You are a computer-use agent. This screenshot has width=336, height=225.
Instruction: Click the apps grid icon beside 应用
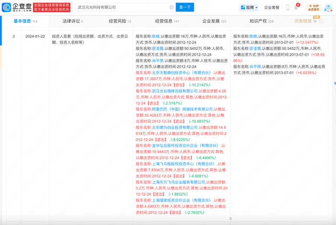[242, 8]
